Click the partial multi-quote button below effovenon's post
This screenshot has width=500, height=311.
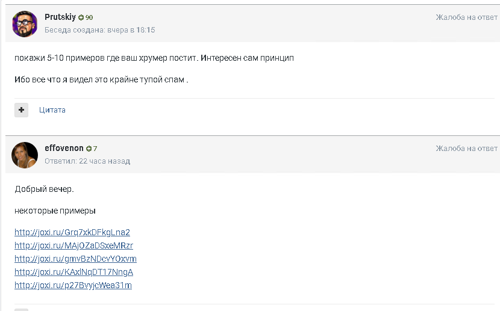[x=21, y=310]
